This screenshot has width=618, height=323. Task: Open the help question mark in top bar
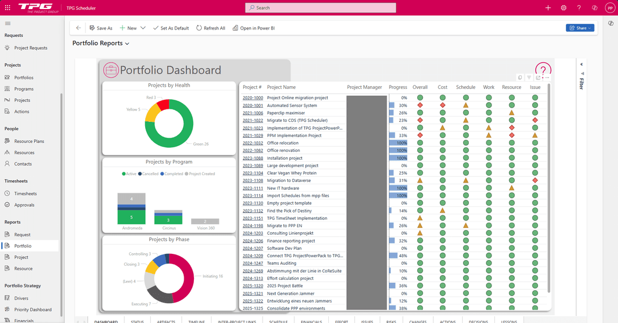(579, 7)
